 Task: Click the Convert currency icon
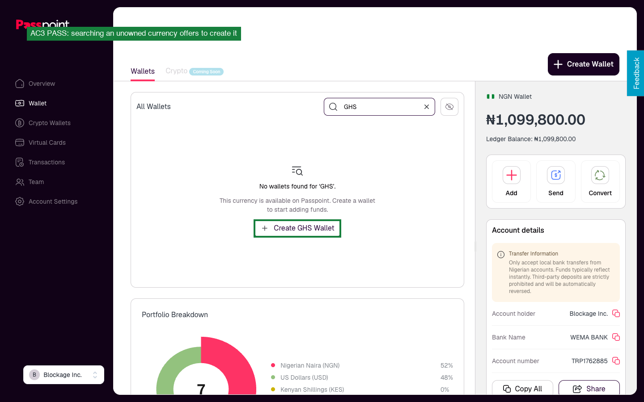600,175
